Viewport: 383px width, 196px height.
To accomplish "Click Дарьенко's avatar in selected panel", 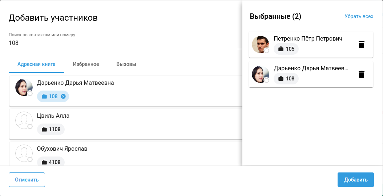I will pos(260,74).
